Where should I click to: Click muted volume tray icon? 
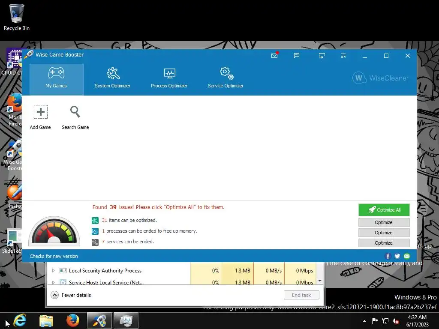(396, 321)
